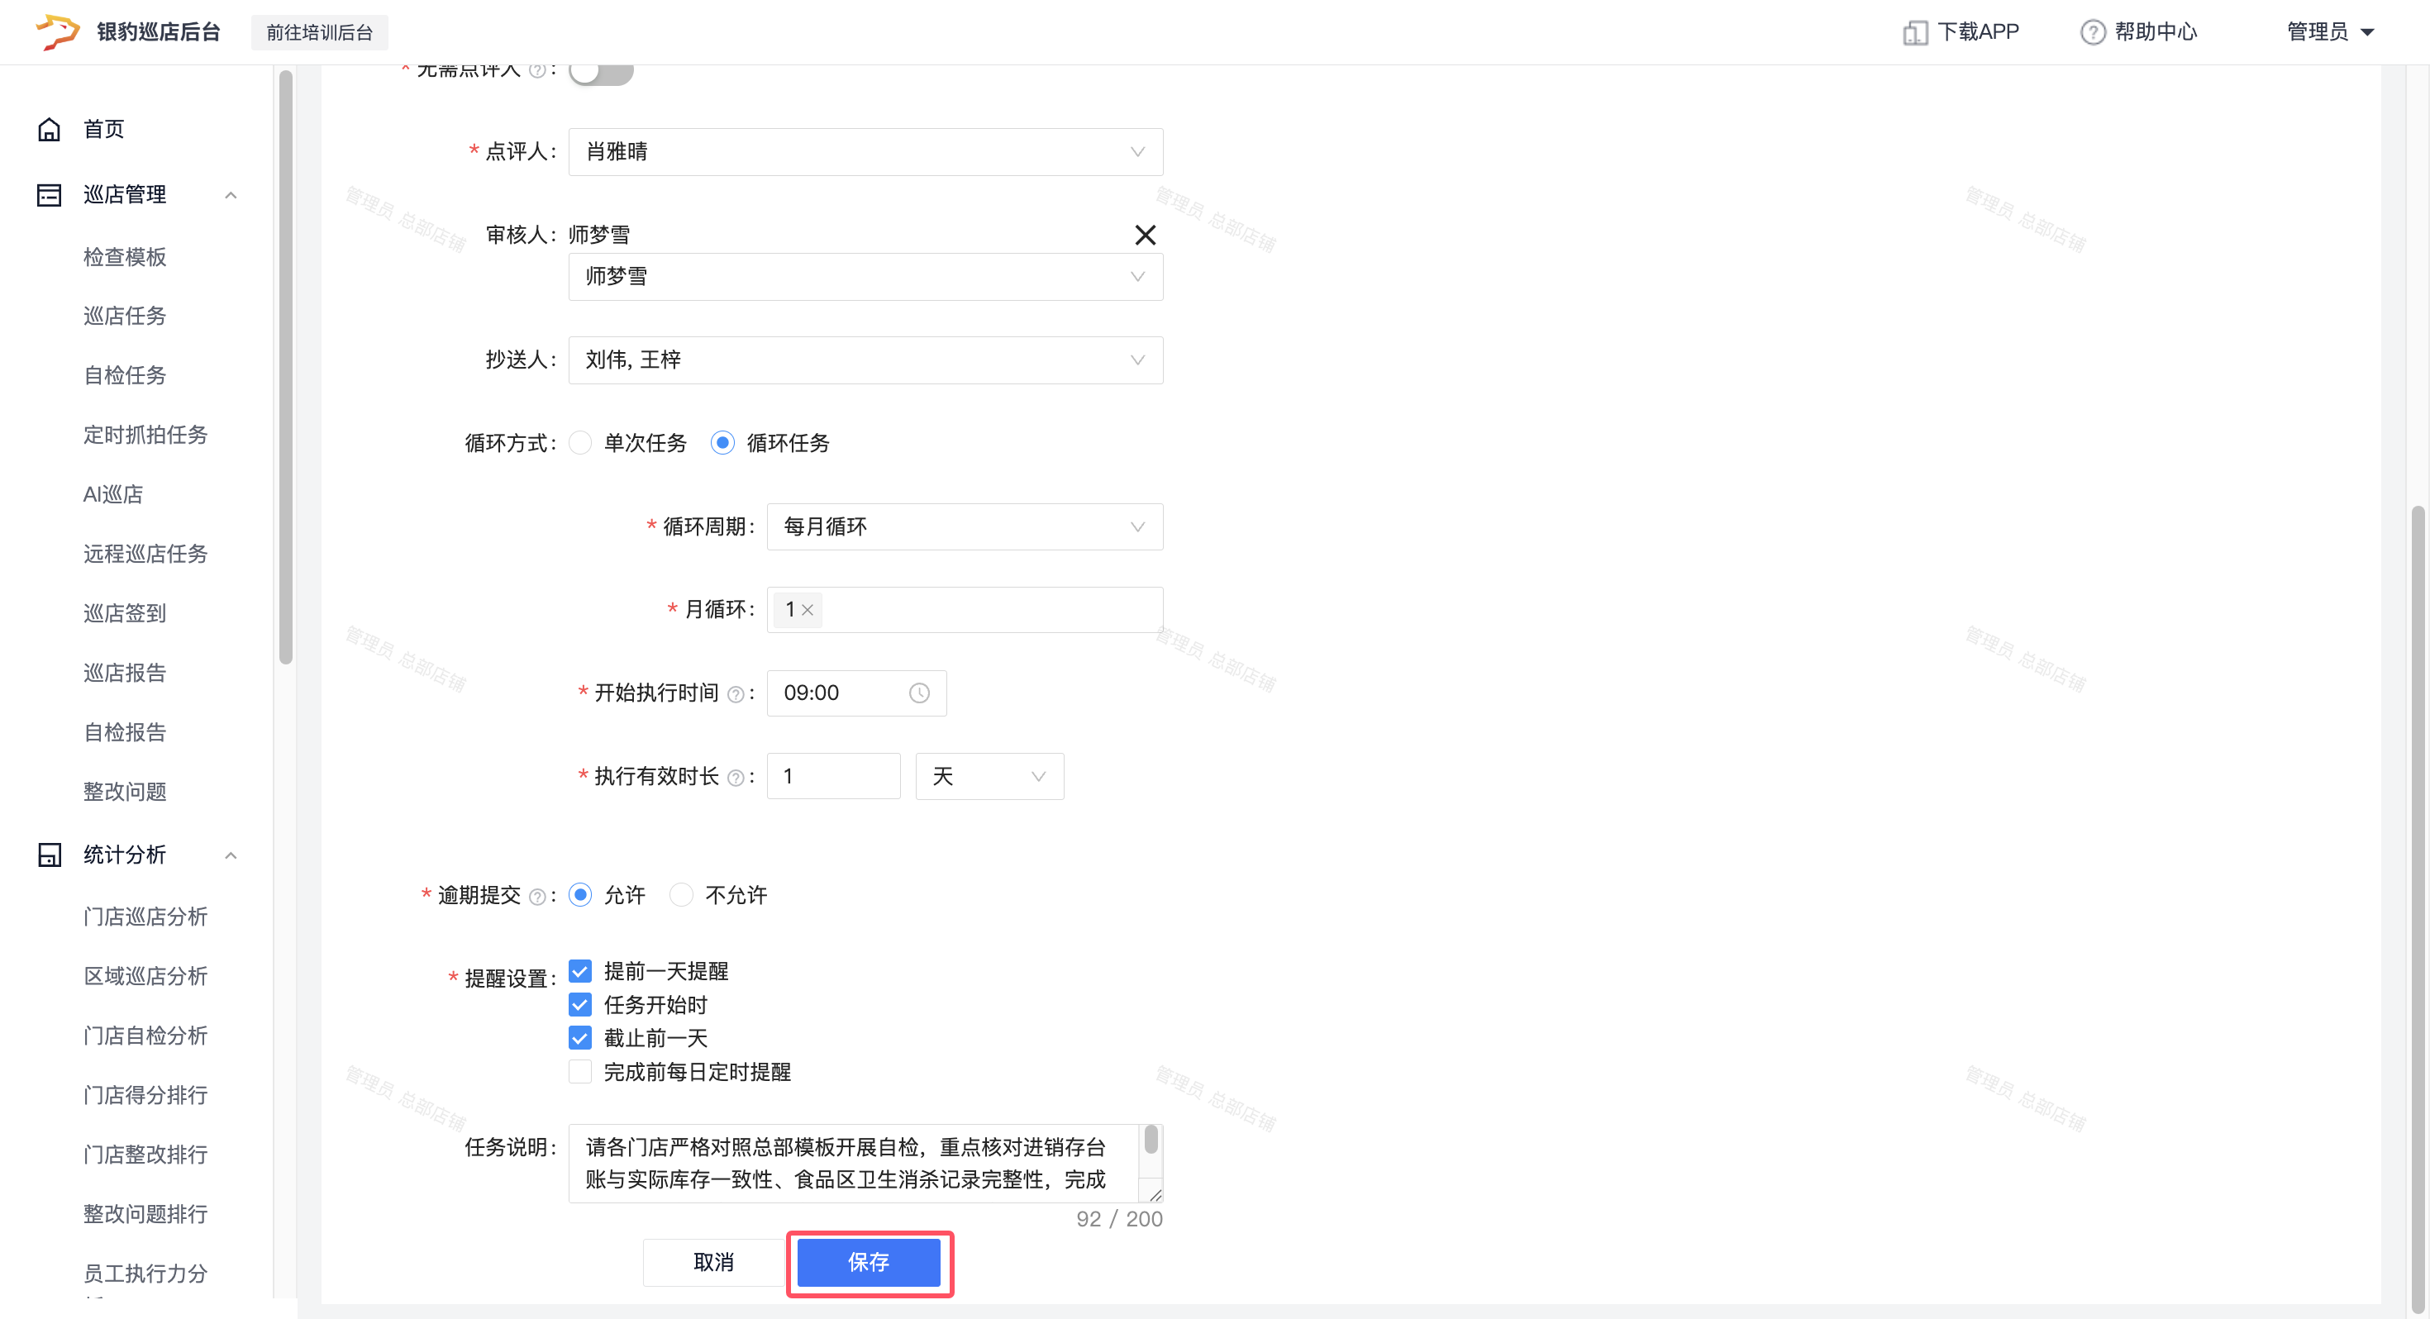Click the 首页 home icon
Screen dimensions: 2430x1319
point(49,129)
